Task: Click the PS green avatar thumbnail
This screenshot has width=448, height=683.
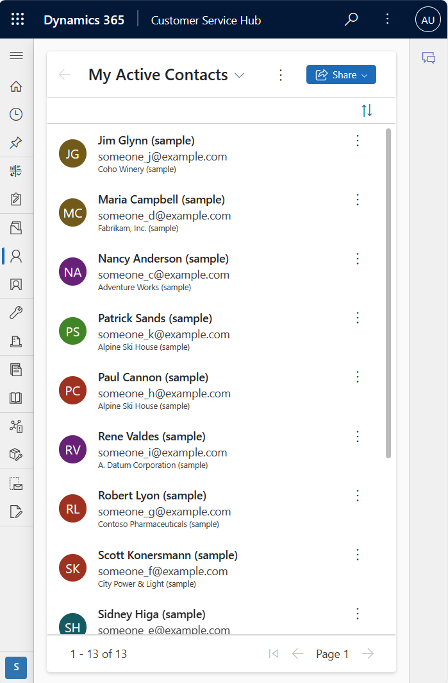Action: (72, 331)
